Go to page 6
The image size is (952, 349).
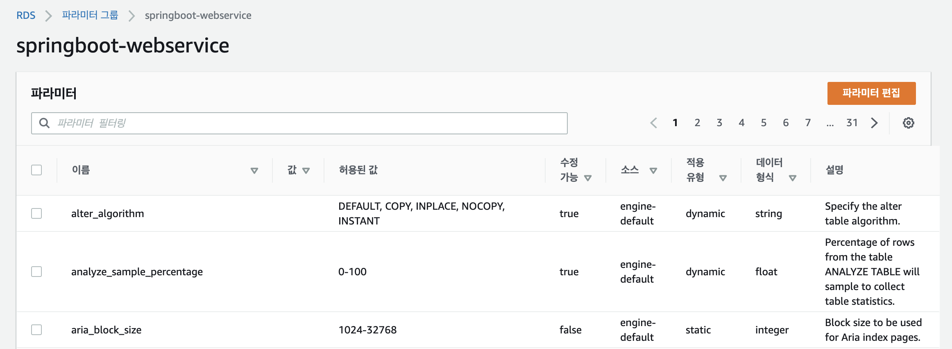click(x=786, y=123)
